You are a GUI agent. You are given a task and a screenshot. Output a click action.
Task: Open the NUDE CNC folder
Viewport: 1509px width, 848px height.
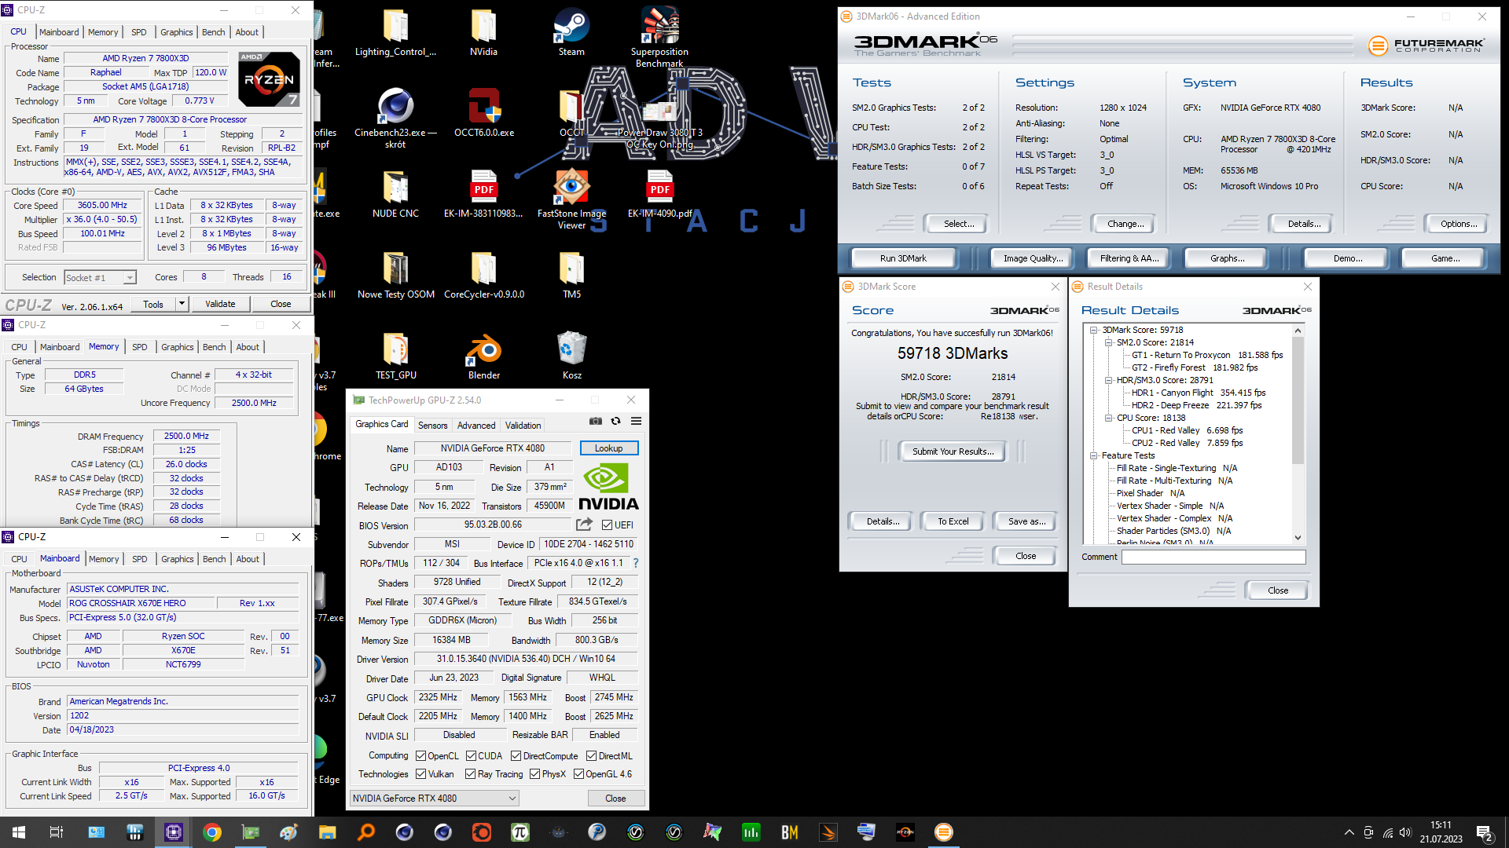coord(395,194)
